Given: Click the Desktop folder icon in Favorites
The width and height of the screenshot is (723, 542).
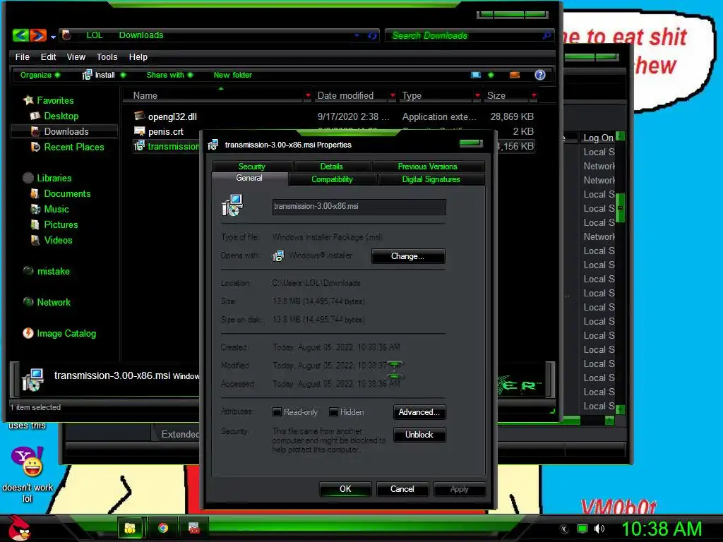Looking at the screenshot, I should pos(35,116).
